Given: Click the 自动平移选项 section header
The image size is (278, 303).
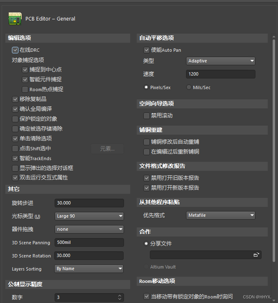Looking at the screenshot, I should (x=202, y=38).
